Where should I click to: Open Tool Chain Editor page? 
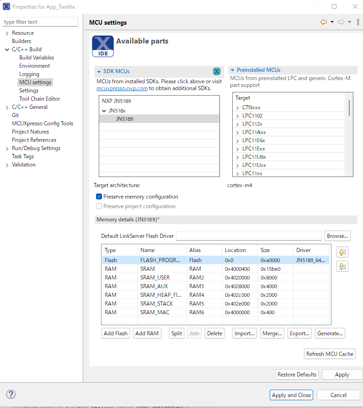tap(39, 99)
